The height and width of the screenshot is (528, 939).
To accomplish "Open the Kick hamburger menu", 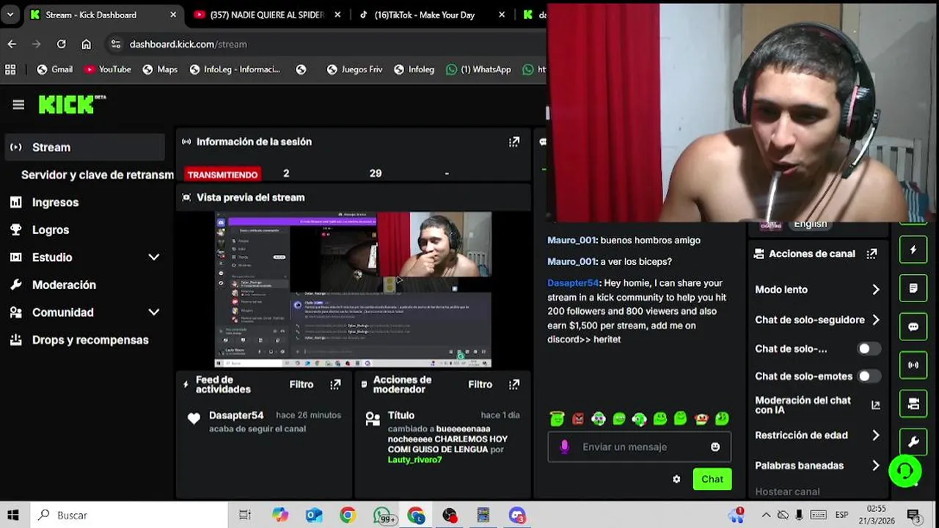I will tap(18, 105).
